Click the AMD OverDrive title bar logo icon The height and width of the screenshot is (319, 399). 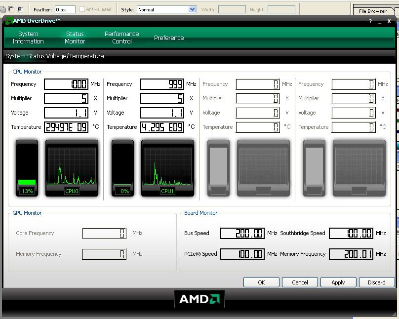(9, 21)
